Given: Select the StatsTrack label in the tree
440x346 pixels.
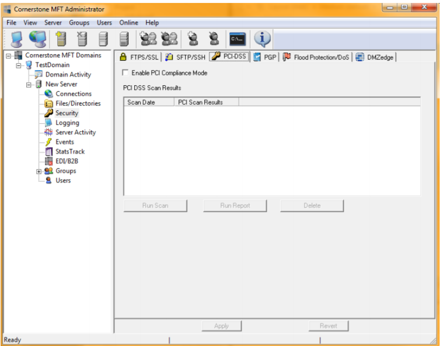Looking at the screenshot, I should (70, 152).
